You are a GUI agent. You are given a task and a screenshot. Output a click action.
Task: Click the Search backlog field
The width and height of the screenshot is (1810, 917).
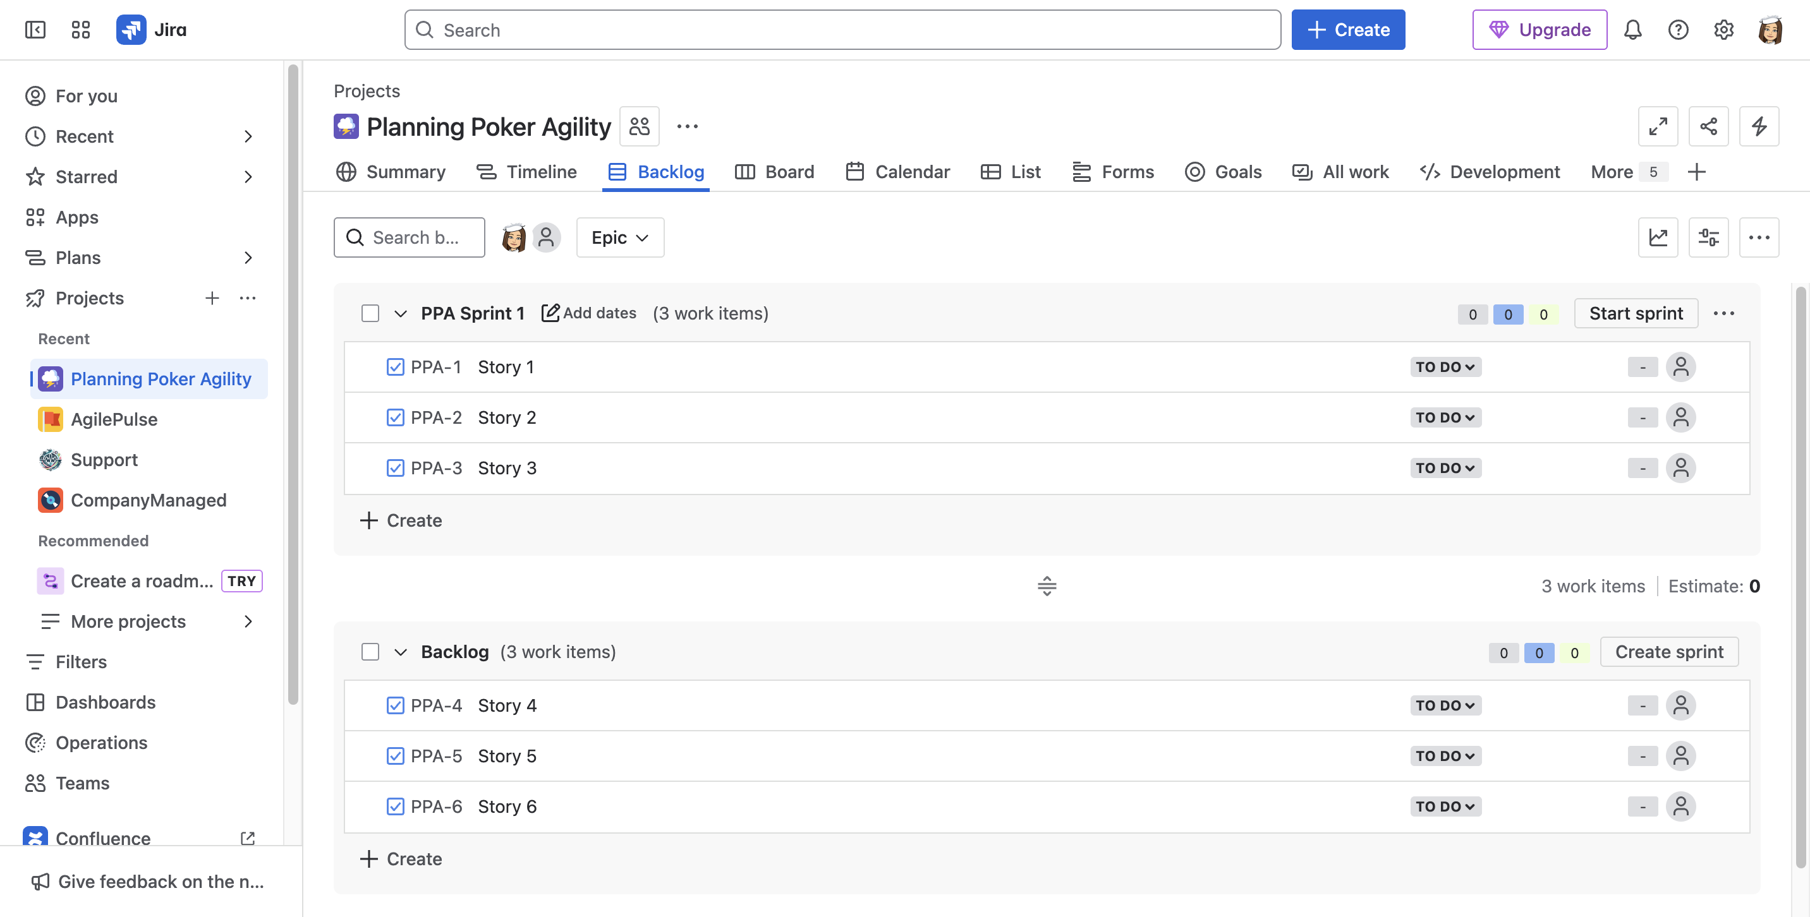coord(409,237)
